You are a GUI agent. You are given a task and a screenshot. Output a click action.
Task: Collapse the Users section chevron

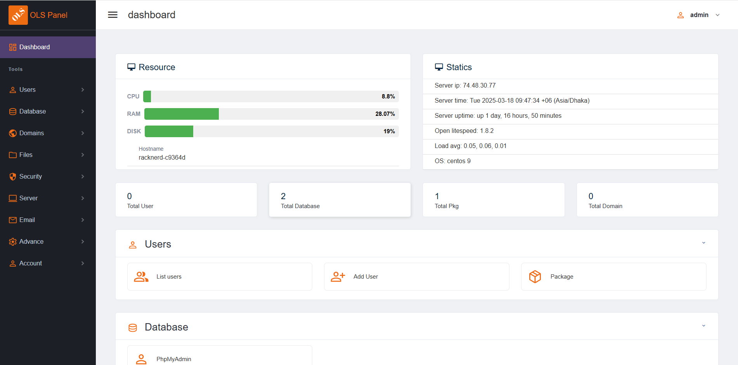[x=703, y=243]
